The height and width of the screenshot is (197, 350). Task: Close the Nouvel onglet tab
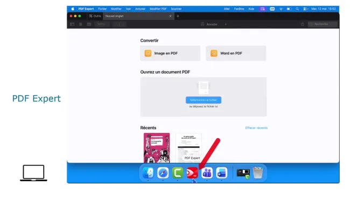click(x=171, y=16)
